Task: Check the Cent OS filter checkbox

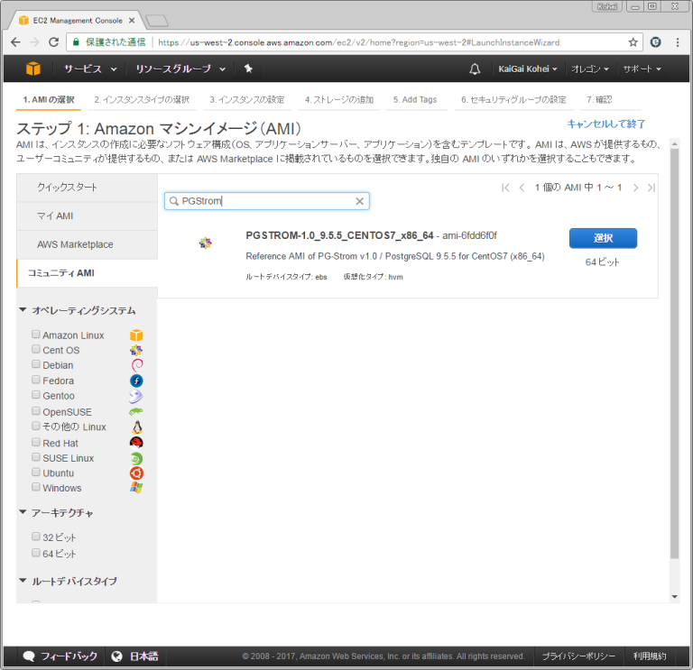Action: pyautogui.click(x=36, y=349)
